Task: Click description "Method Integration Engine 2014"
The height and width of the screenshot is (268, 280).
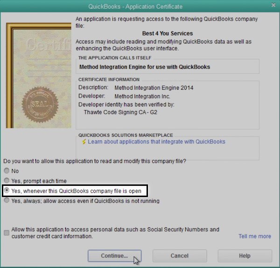Action: click(x=154, y=88)
